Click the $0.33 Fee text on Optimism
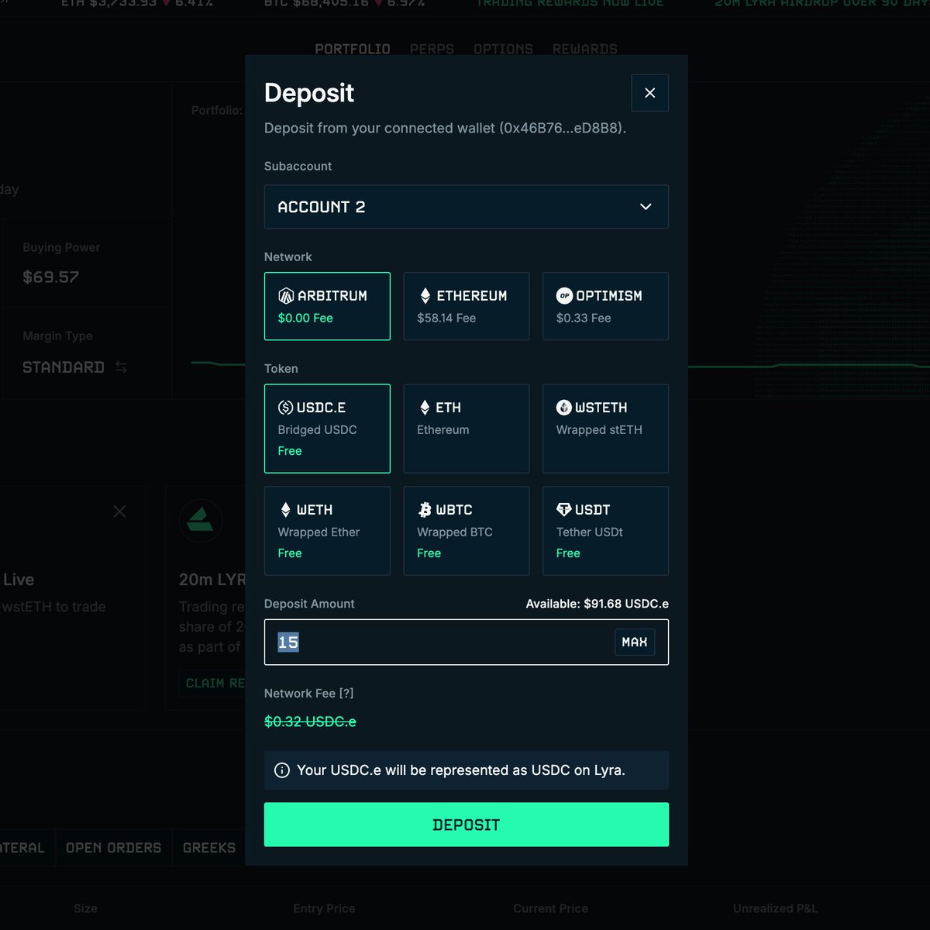 [584, 318]
